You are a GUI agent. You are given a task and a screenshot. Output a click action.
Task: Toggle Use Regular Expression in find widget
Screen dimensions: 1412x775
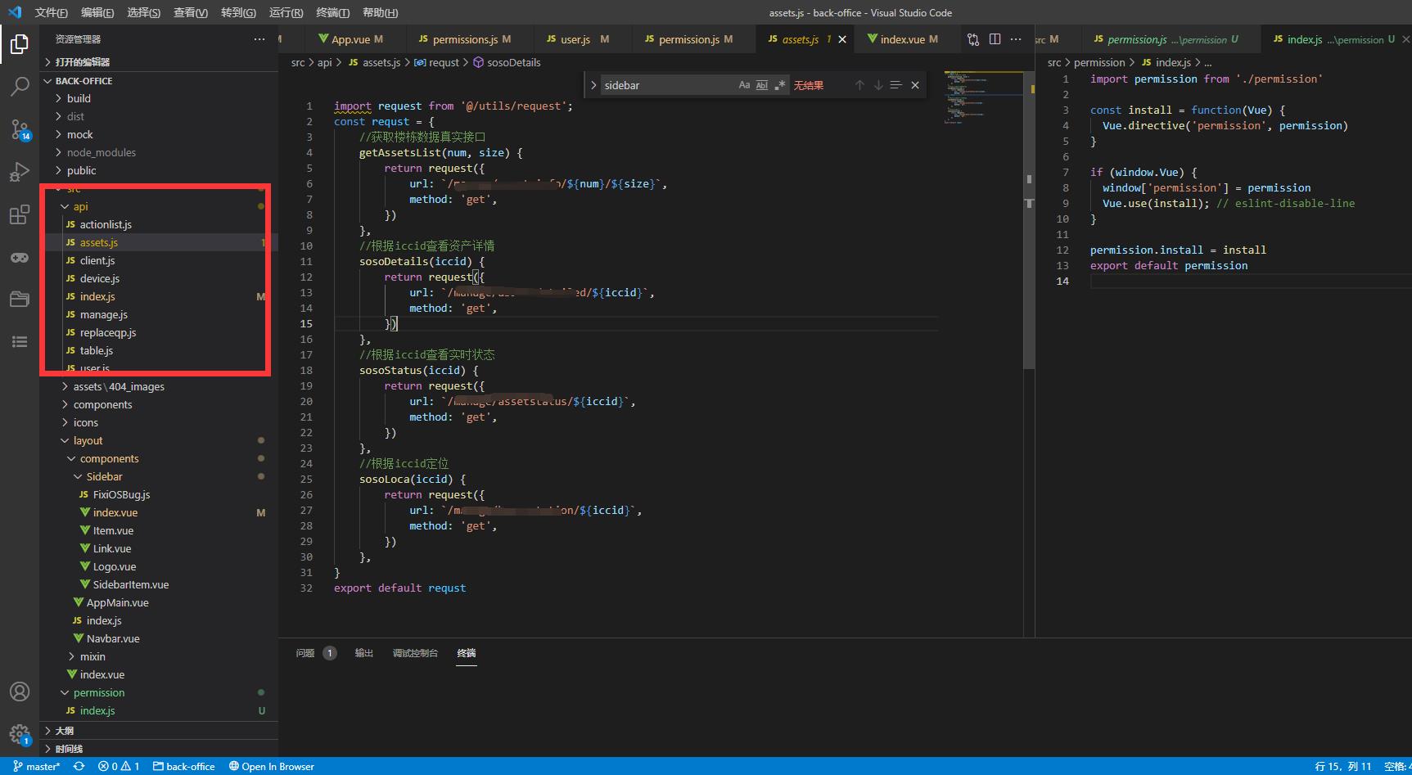[780, 85]
